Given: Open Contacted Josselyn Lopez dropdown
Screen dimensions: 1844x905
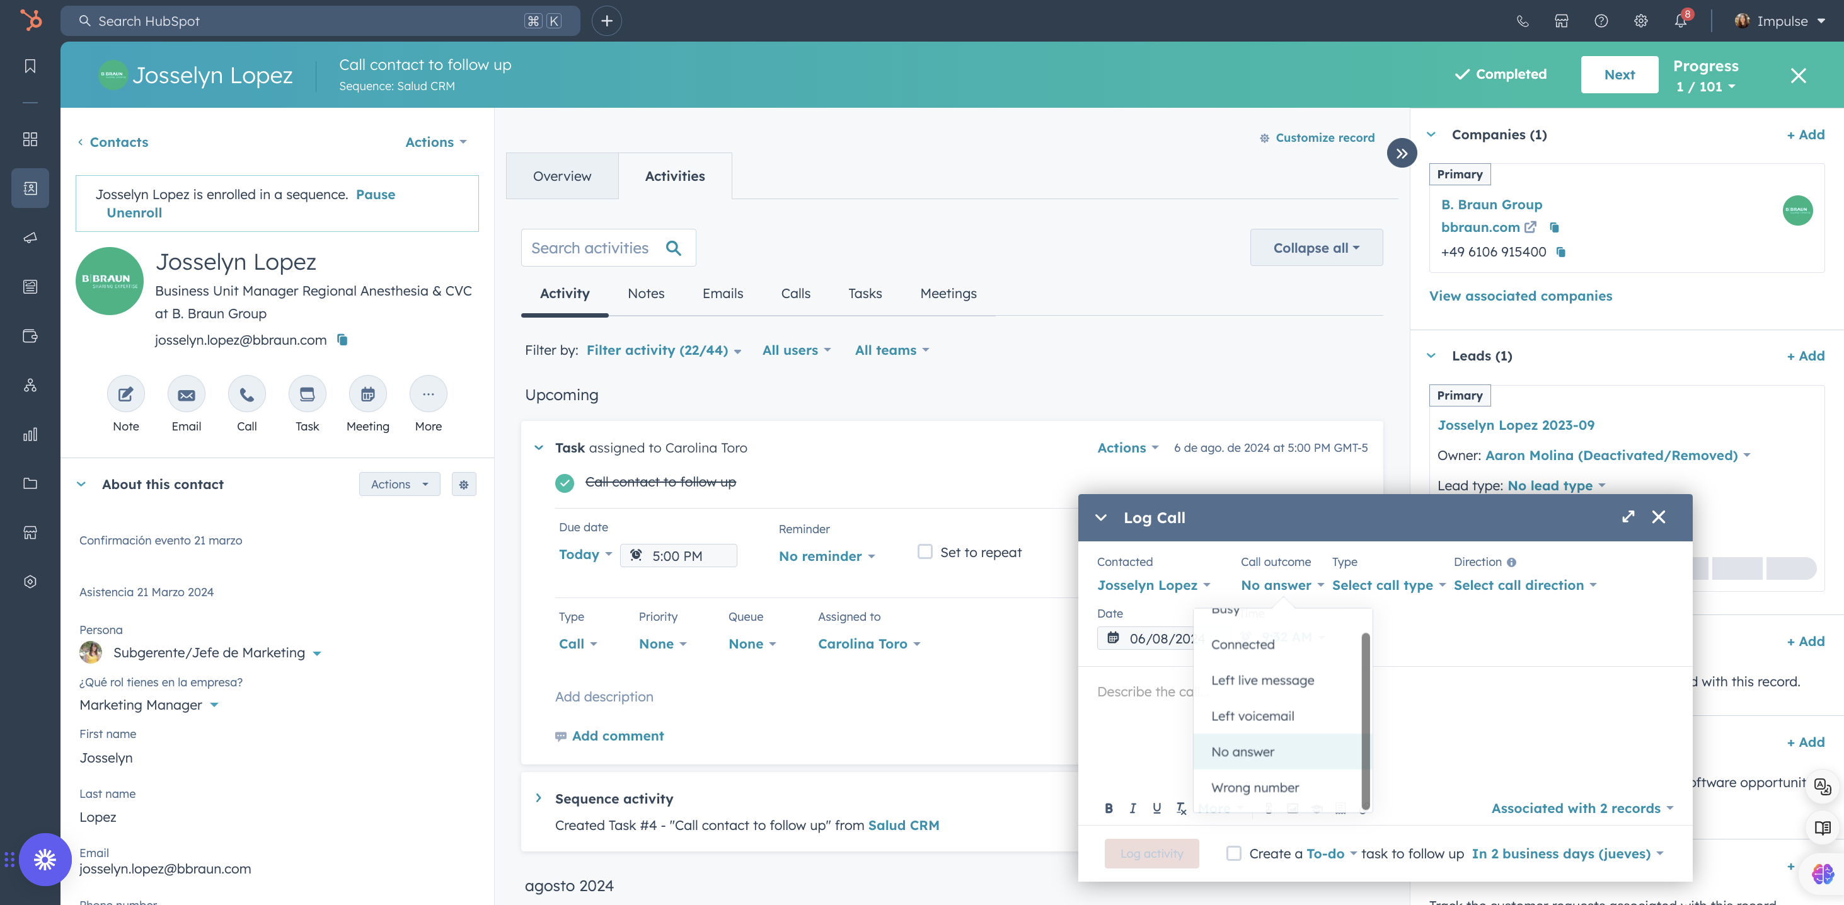Looking at the screenshot, I should [1153, 585].
